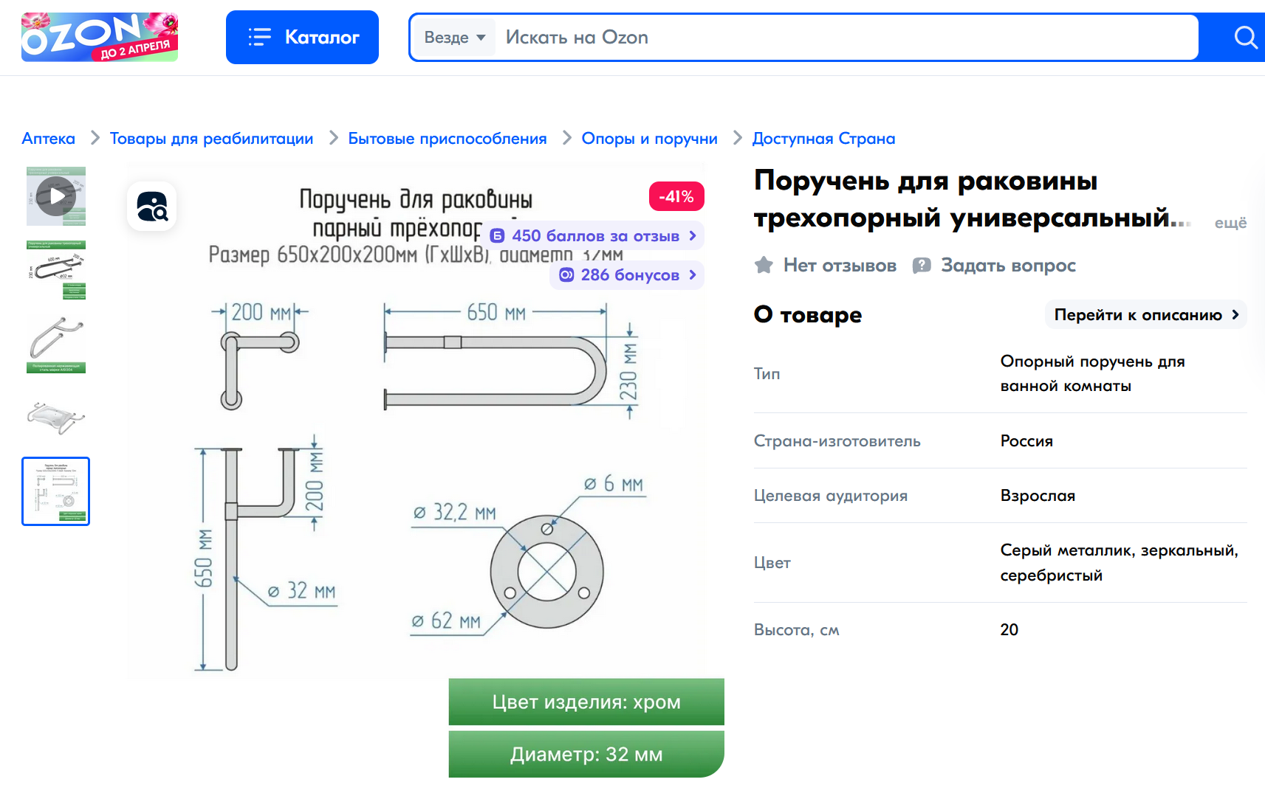Select the fourth thumbnail with sink and handrail
The image size is (1265, 799).
pos(56,418)
